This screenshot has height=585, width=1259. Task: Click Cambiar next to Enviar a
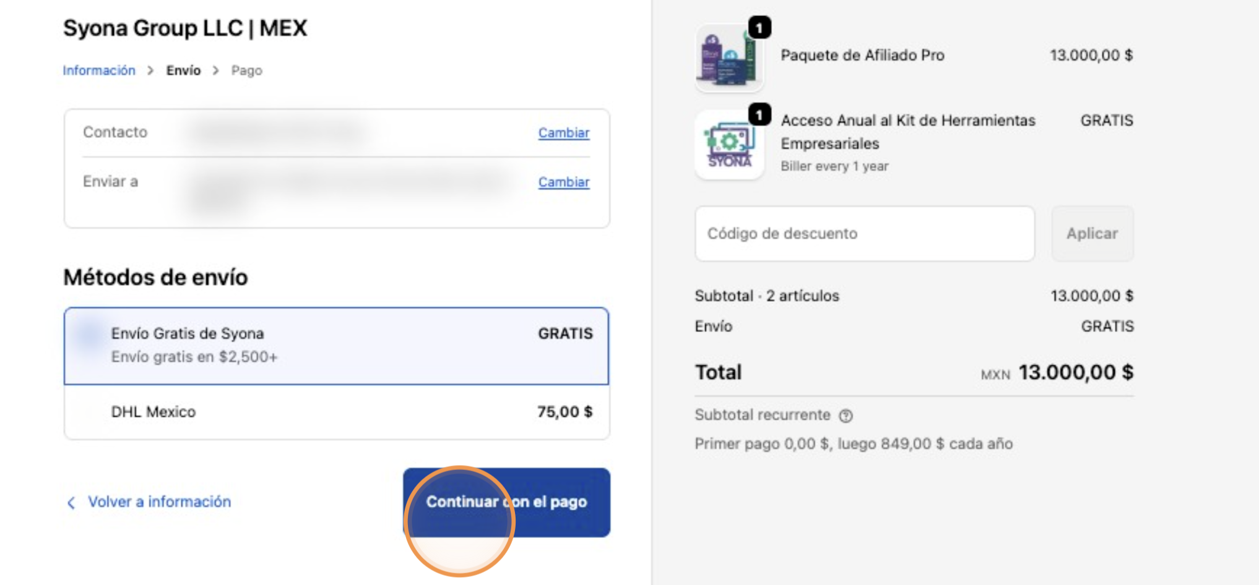[x=563, y=182]
